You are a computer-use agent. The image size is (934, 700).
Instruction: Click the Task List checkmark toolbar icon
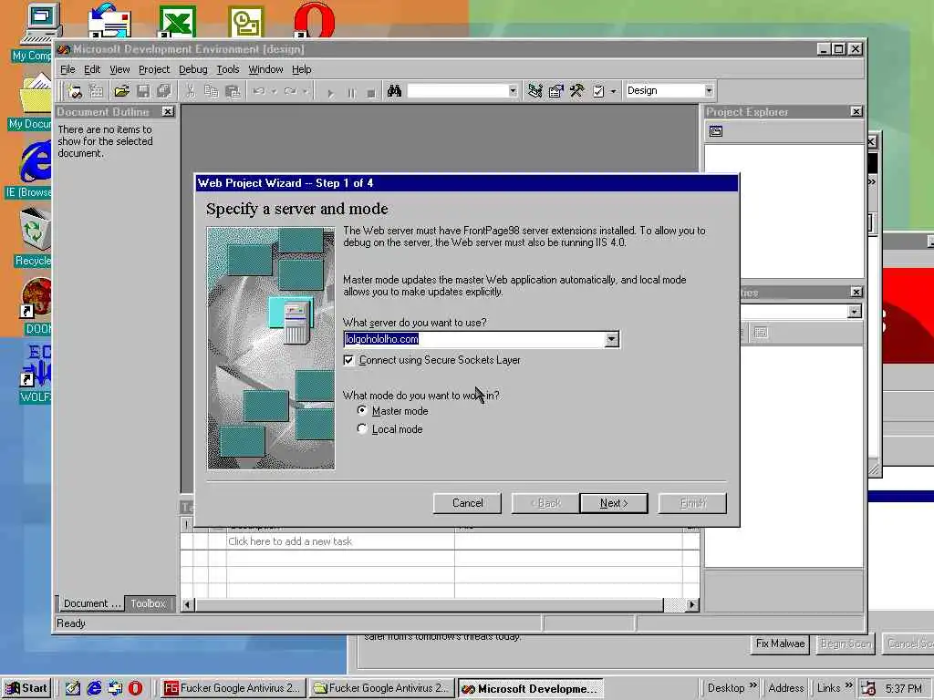(598, 91)
